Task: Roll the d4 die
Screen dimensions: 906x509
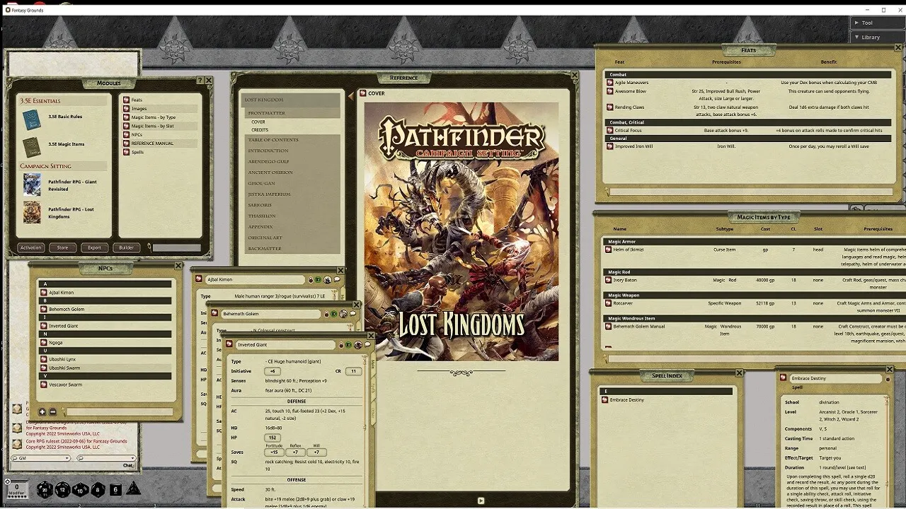Action: (x=133, y=488)
